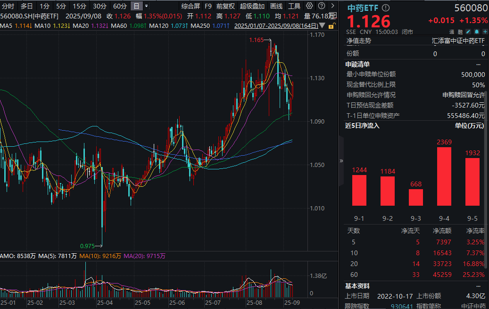Enable 前复权 price adjustment
The image size is (489, 309).
coord(226,6)
